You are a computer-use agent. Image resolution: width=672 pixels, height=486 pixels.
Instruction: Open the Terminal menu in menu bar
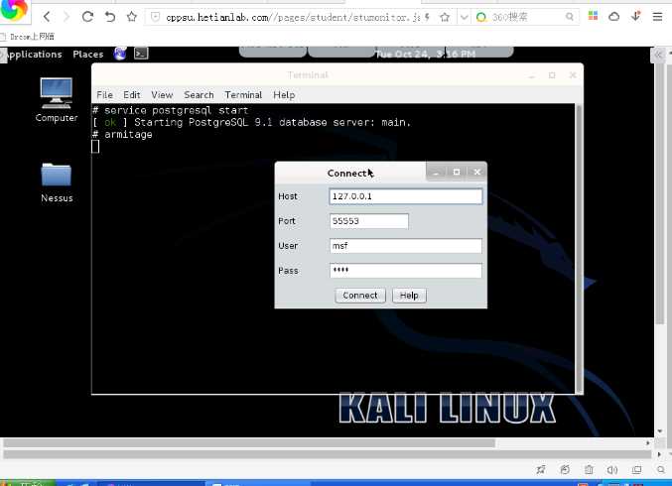243,94
